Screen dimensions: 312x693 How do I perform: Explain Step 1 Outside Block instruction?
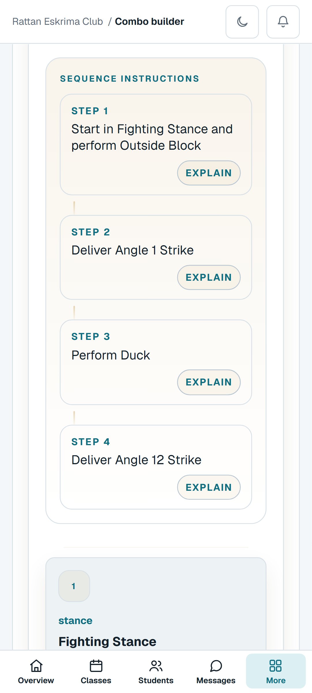pyautogui.click(x=209, y=173)
